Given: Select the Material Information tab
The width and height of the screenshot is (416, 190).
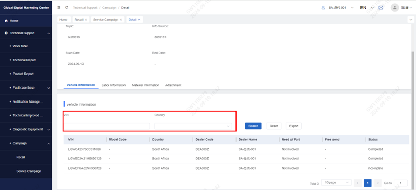Looking at the screenshot, I should pos(146,85).
